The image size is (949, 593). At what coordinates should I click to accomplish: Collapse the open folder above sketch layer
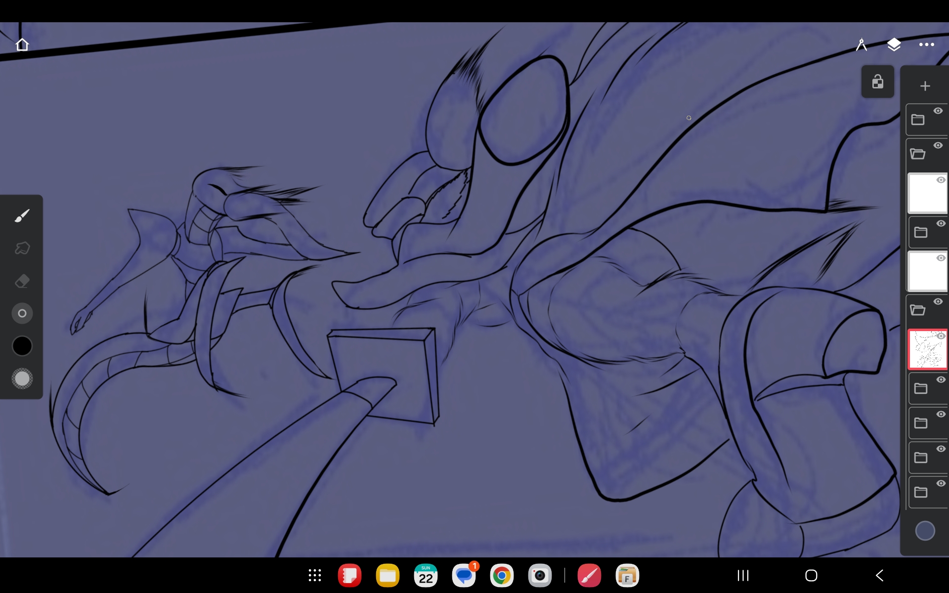(918, 310)
